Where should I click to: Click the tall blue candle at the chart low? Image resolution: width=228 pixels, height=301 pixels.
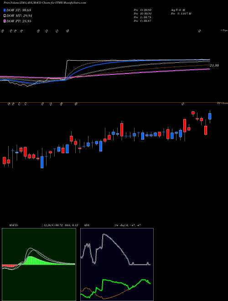[42, 162]
